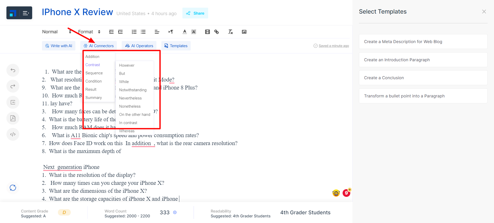Click the Saved a minute ago link

(334, 46)
